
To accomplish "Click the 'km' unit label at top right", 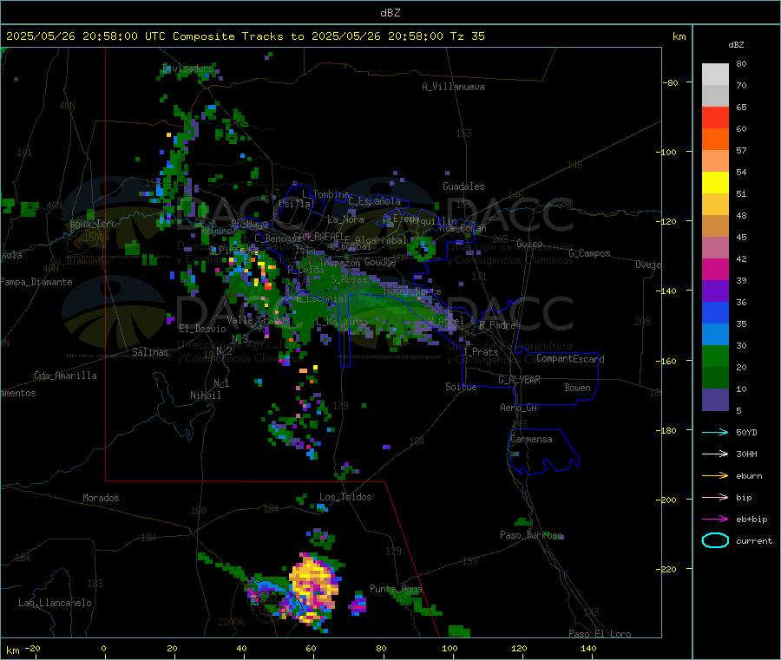I will [679, 36].
